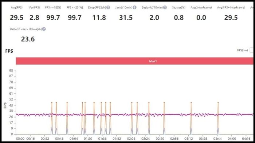
Task: Click the jank spike peak near 03:12
Action: (191, 102)
